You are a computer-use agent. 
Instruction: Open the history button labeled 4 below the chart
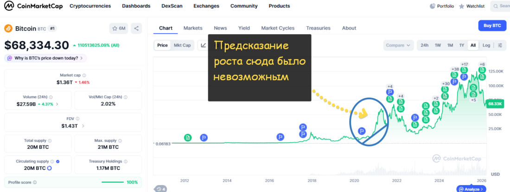tap(159, 189)
